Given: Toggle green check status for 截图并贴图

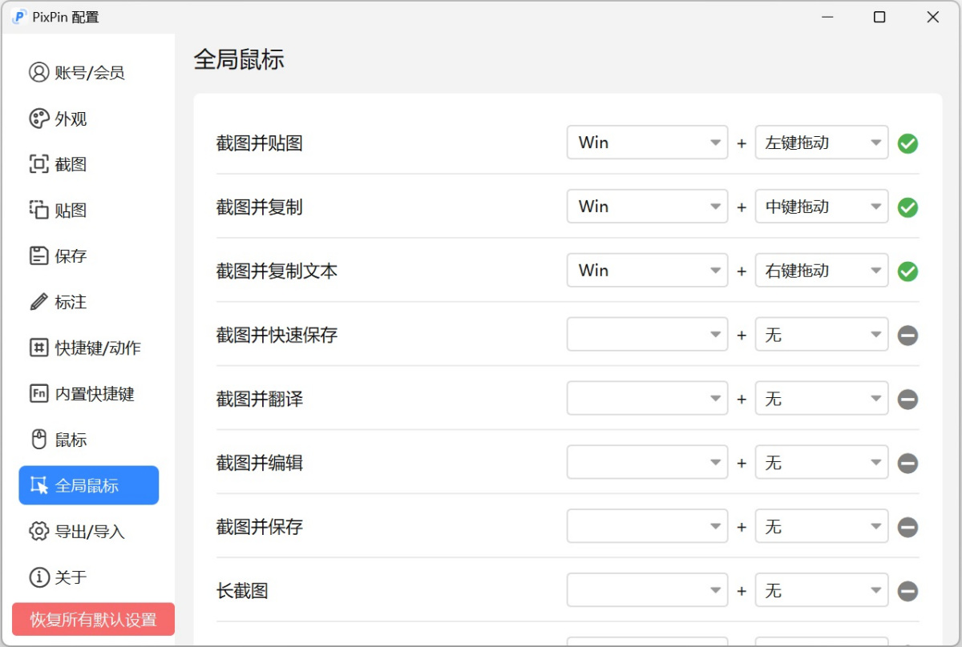Looking at the screenshot, I should tap(907, 143).
